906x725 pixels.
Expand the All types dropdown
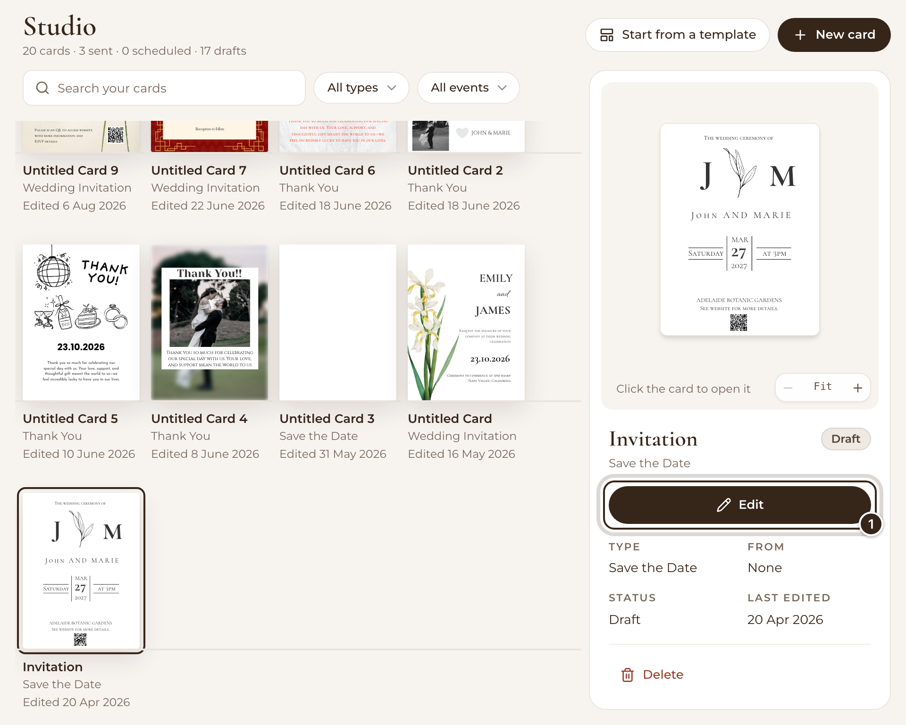click(x=361, y=88)
